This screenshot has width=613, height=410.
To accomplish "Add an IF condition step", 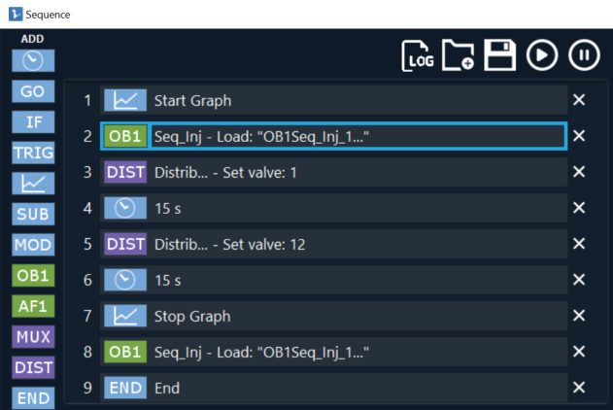I will (x=33, y=122).
